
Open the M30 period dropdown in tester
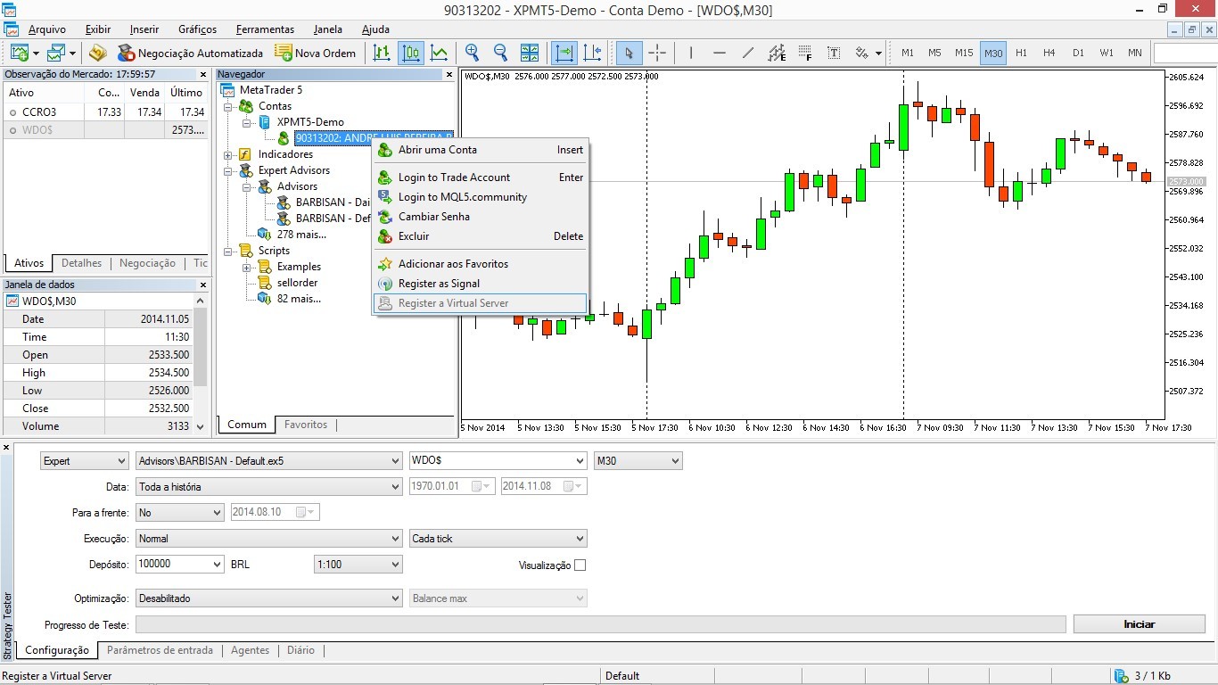[638, 461]
